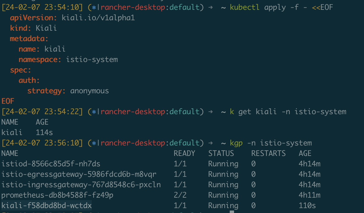Click the "metadata:" key
Image resolution: width=364 pixels, height=213 pixels.
29,39
